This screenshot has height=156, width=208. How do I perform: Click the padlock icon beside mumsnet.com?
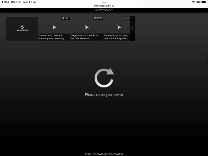(x=113, y=6)
